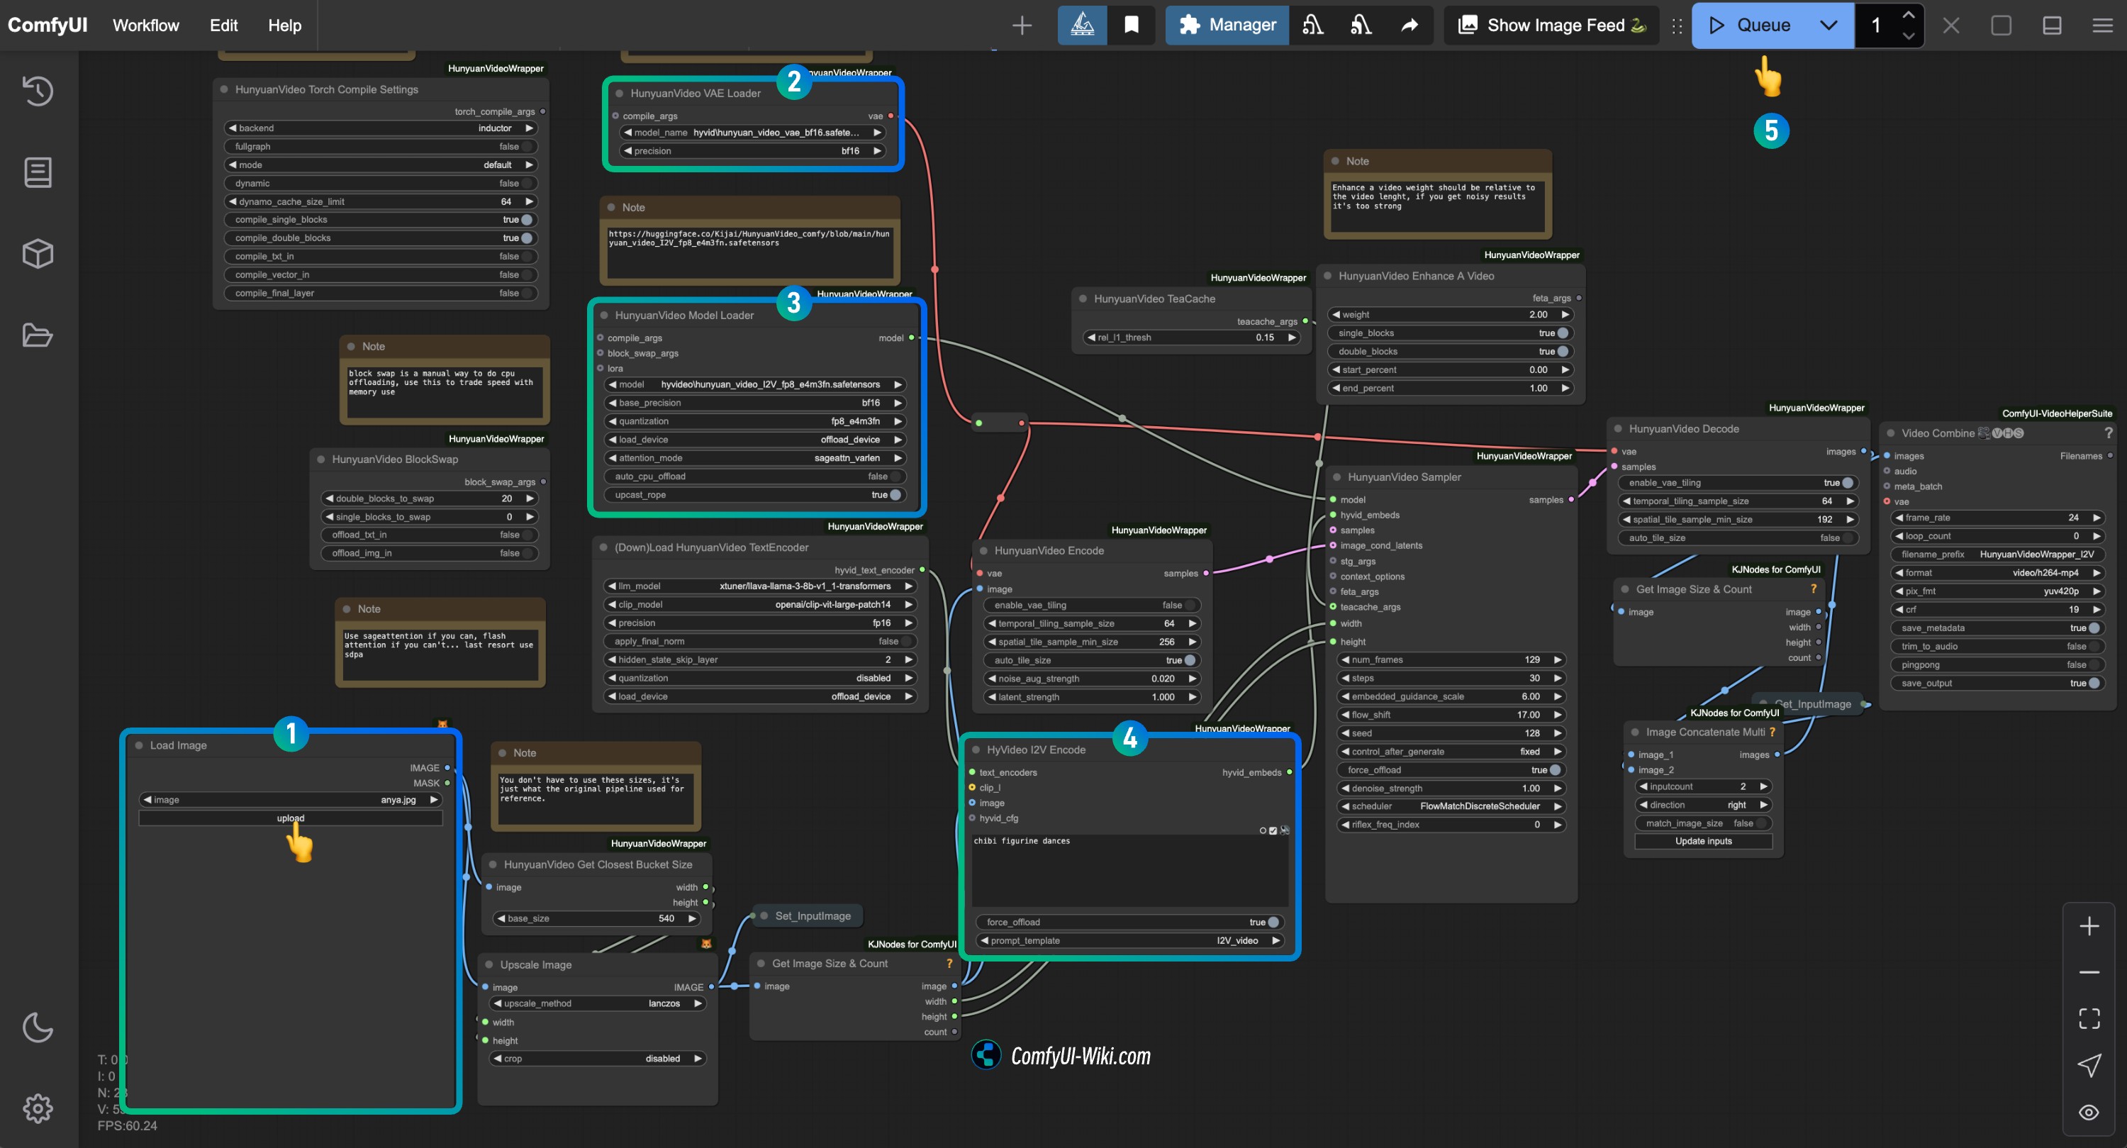Open the workflows folder icon
The image size is (2127, 1148).
[38, 335]
